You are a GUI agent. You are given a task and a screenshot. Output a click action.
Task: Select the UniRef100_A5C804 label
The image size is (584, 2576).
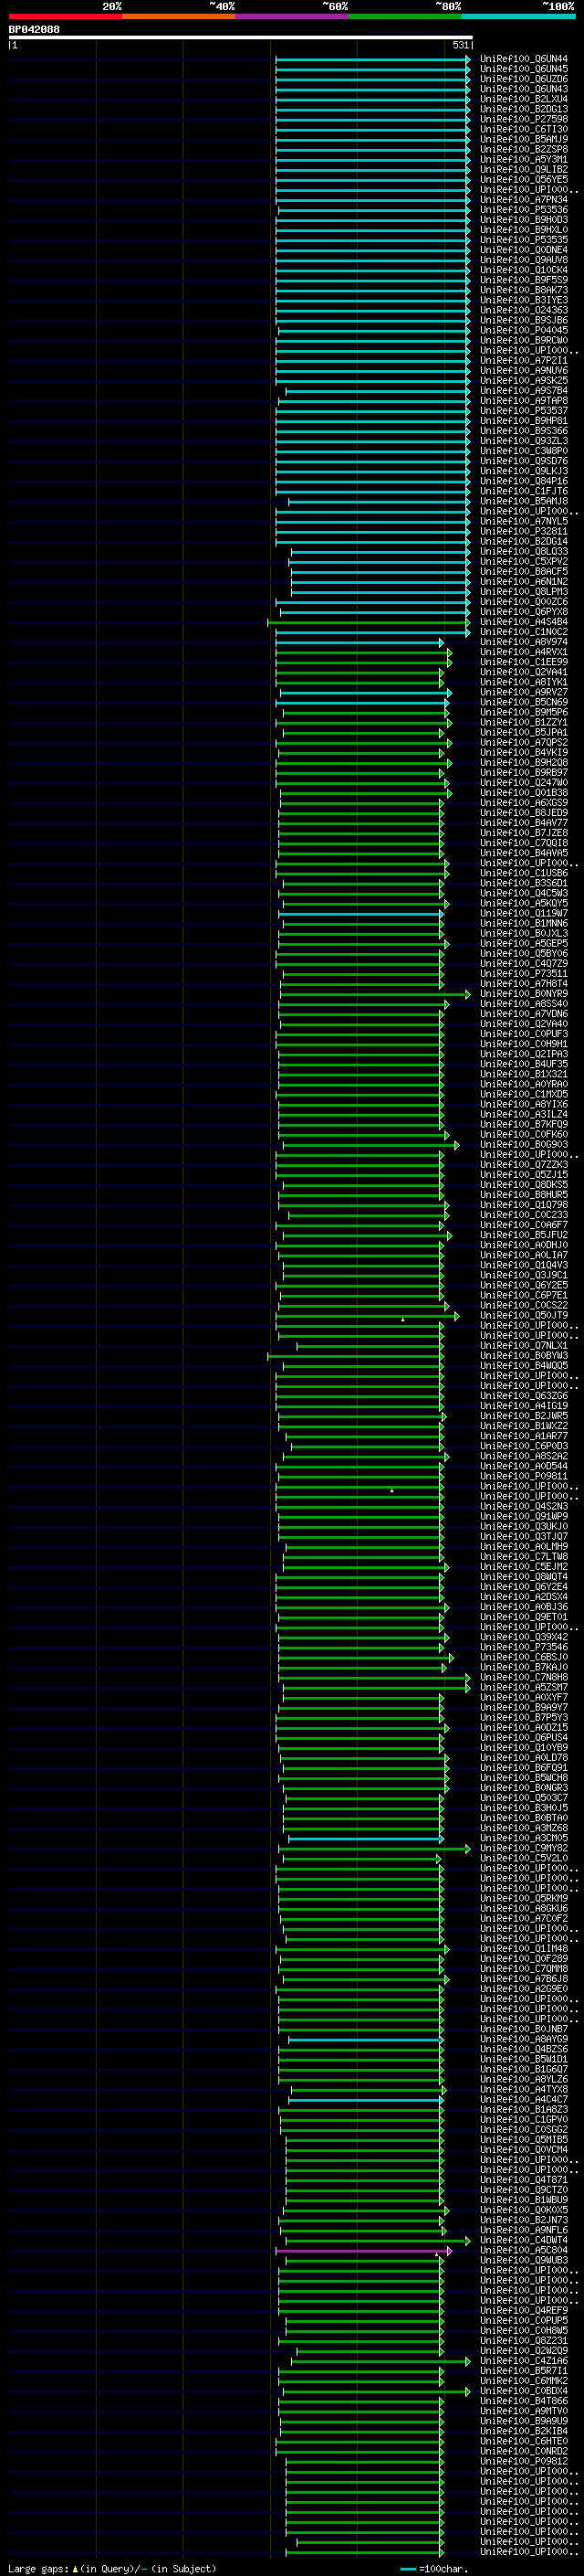click(524, 2250)
